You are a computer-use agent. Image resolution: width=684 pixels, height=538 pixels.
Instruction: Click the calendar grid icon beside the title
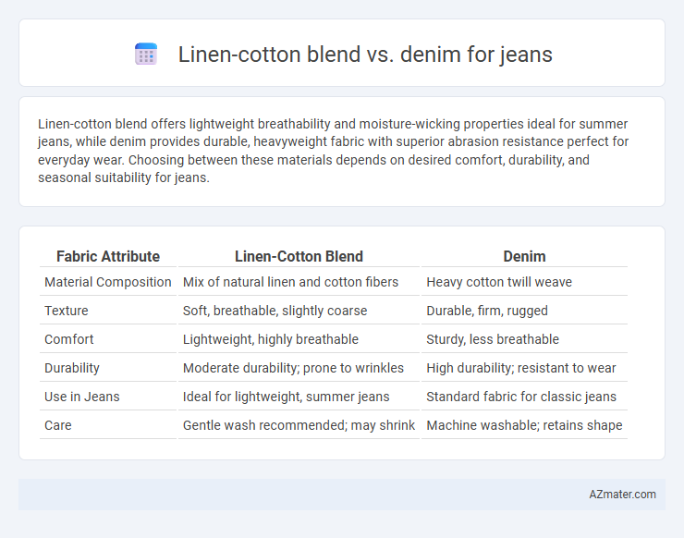coord(146,55)
